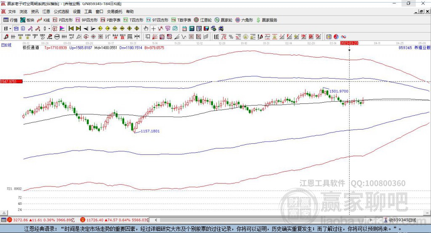Open the 9P四方形 tool
The height and width of the screenshot is (233, 431).
pos(87,20)
